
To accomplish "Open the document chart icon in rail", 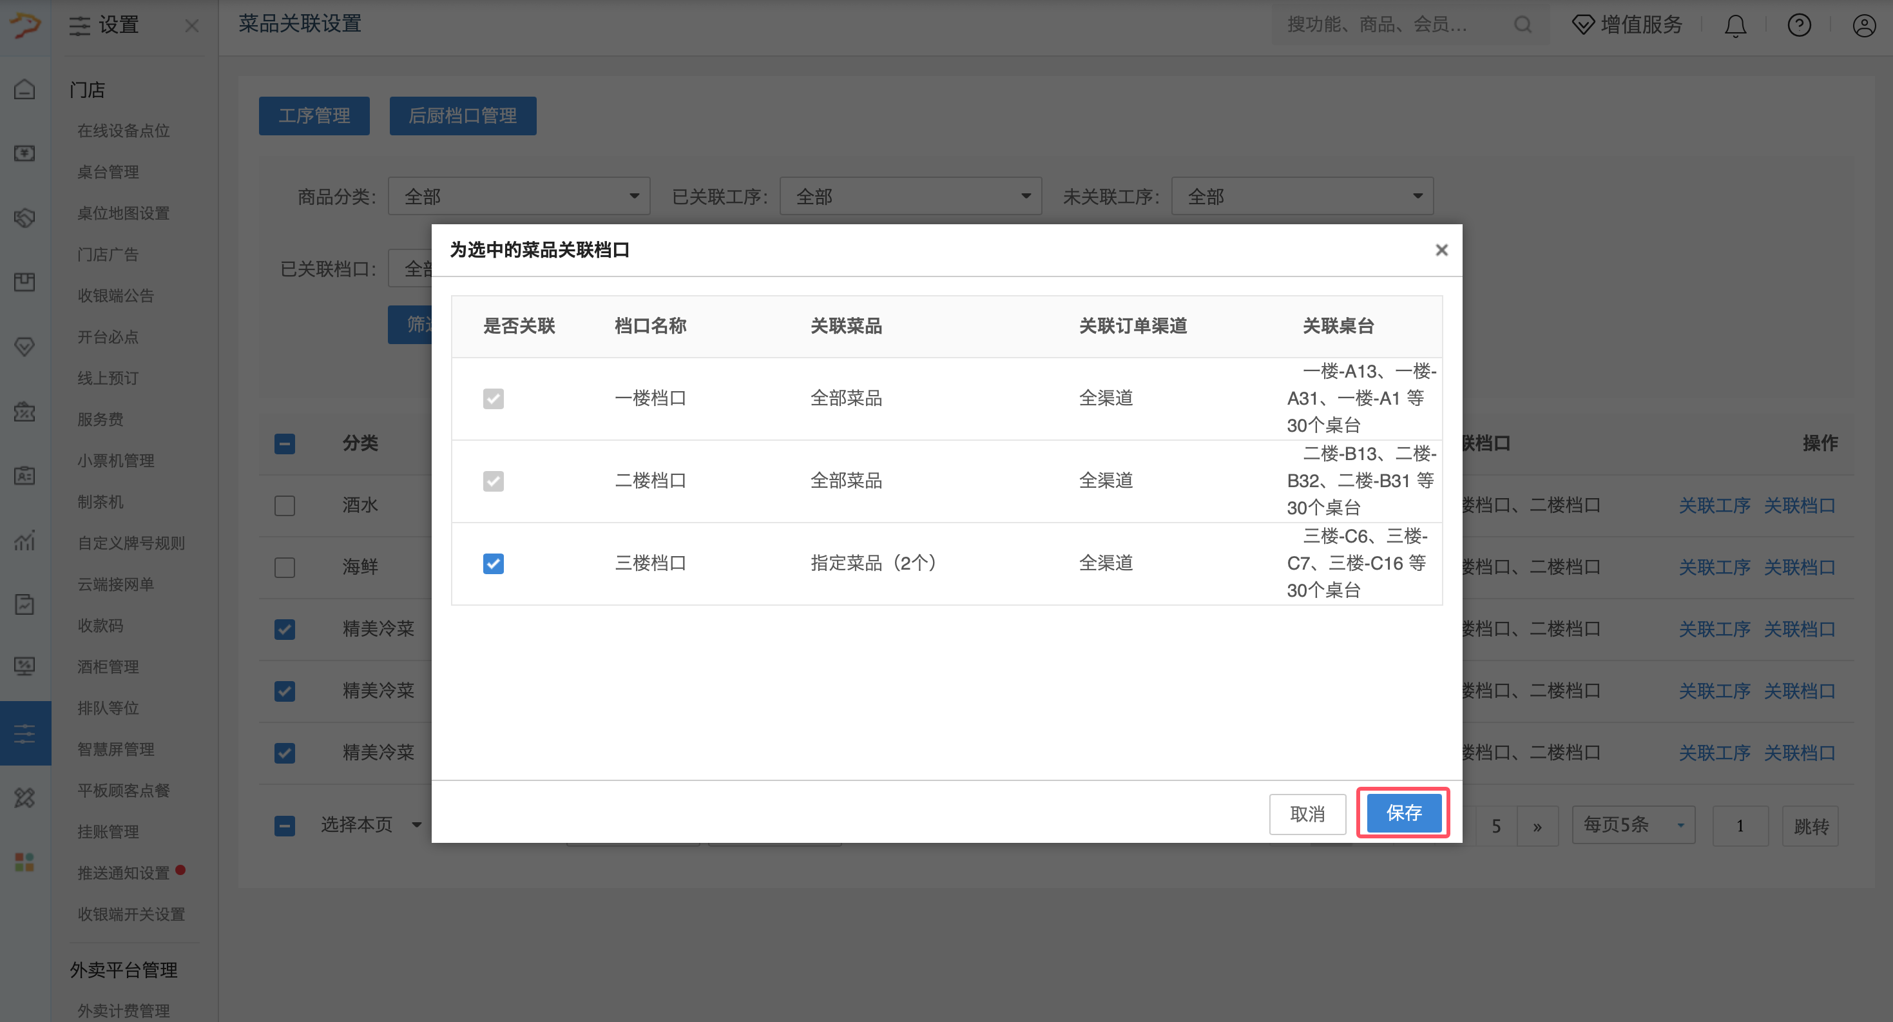I will coord(25,604).
